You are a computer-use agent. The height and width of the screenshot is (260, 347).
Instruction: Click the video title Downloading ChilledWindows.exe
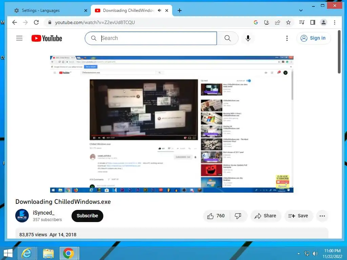[63, 202]
